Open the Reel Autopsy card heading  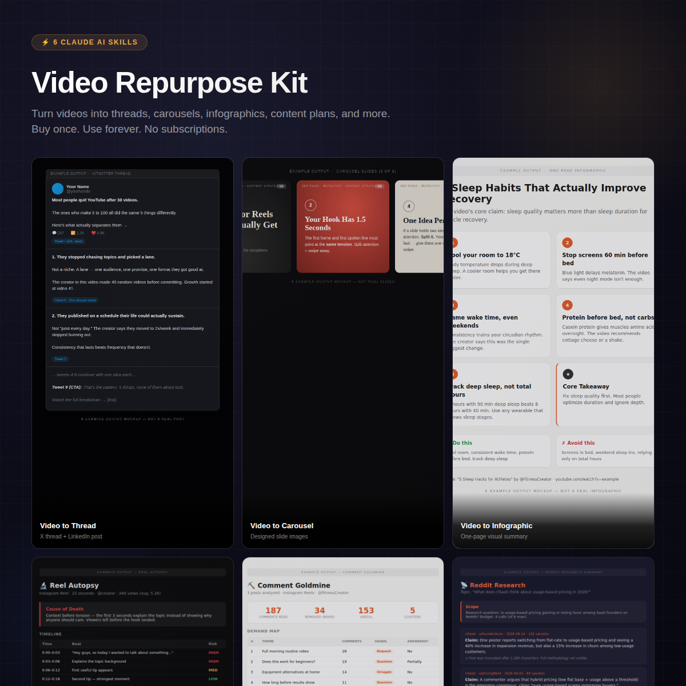coord(74,586)
